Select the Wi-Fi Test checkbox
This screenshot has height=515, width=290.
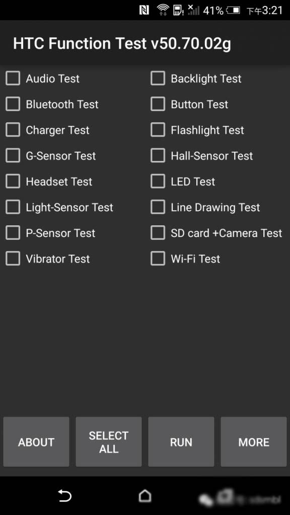pos(158,259)
